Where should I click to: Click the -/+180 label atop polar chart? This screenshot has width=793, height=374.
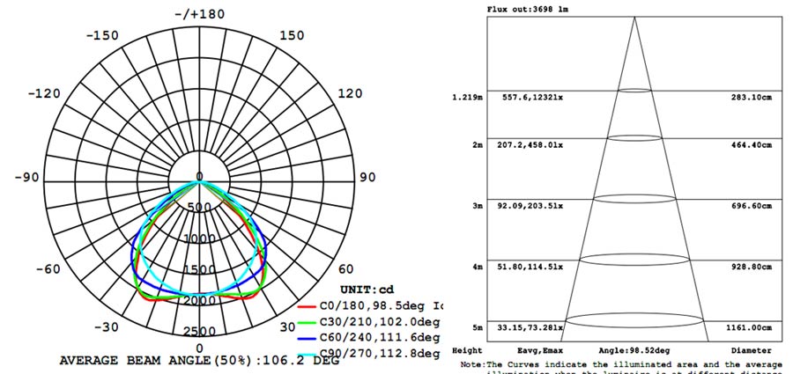[x=198, y=15]
